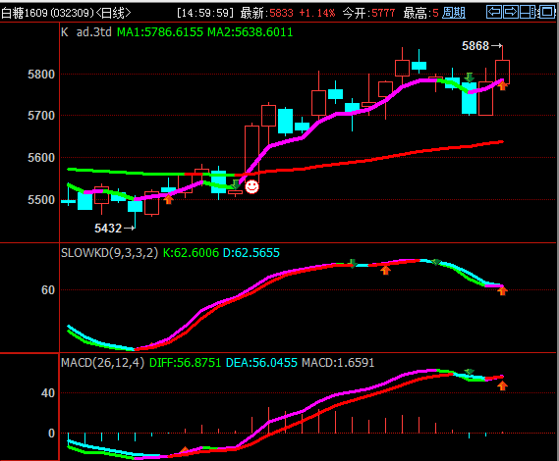Click the orange buy arrow under last candle
This screenshot has width=559, height=461.
click(502, 85)
